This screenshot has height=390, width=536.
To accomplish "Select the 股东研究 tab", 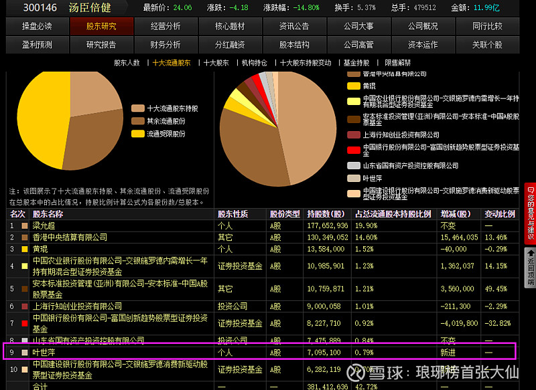I will point(102,26).
